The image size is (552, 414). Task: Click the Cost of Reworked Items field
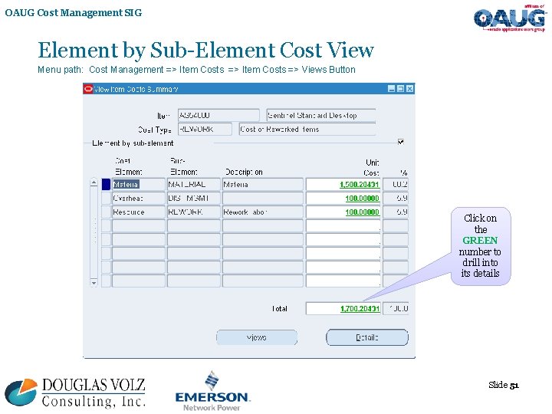point(307,130)
